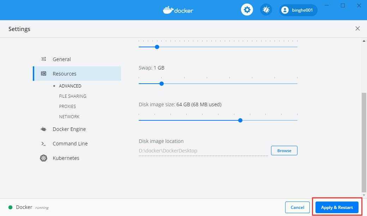Click the Resources section icon
This screenshot has height=216, width=367.
pos(43,73)
